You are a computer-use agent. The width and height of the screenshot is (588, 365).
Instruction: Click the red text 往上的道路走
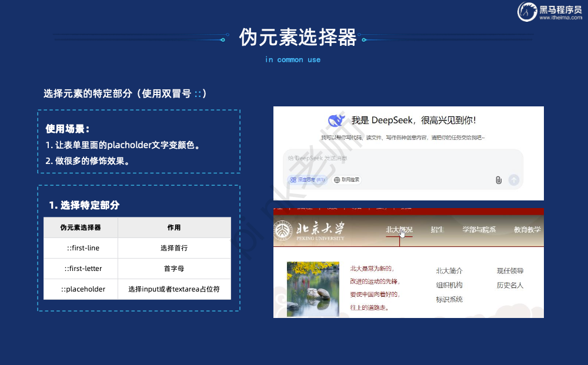(369, 307)
